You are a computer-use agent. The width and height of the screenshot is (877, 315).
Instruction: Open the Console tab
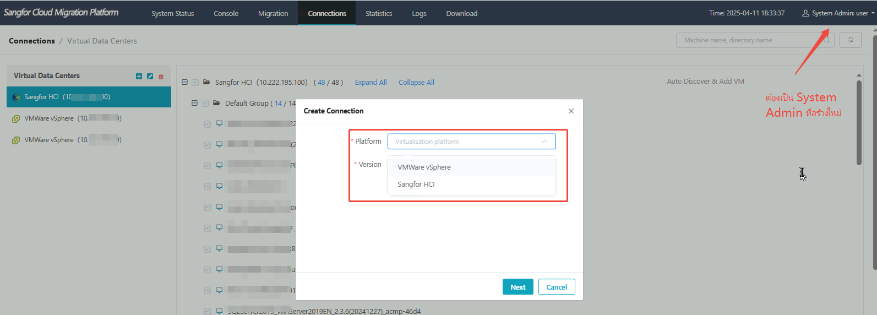point(226,13)
